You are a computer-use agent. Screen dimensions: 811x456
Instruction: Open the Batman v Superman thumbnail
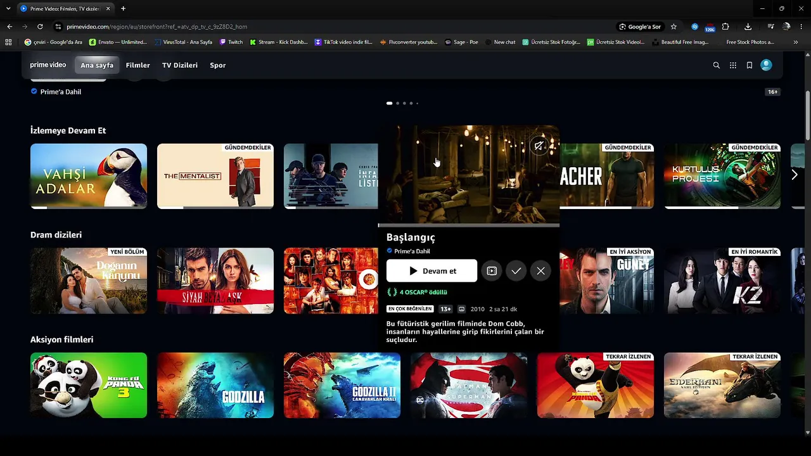coord(469,385)
